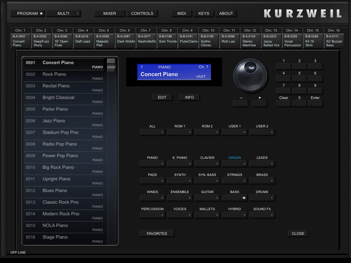Enable the PADS category button
Image resolution: width=351 pixels, height=263 pixels.
click(x=152, y=181)
